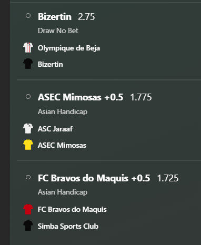Click the Draw No Bet market label
The image size is (201, 245).
(58, 30)
